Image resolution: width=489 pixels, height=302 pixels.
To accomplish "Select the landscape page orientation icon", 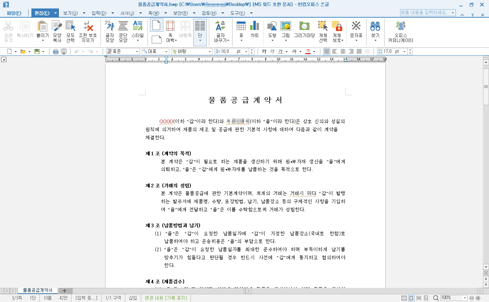I will tap(156, 39).
